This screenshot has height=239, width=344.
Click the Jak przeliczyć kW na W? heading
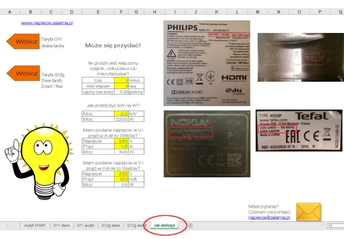113,106
